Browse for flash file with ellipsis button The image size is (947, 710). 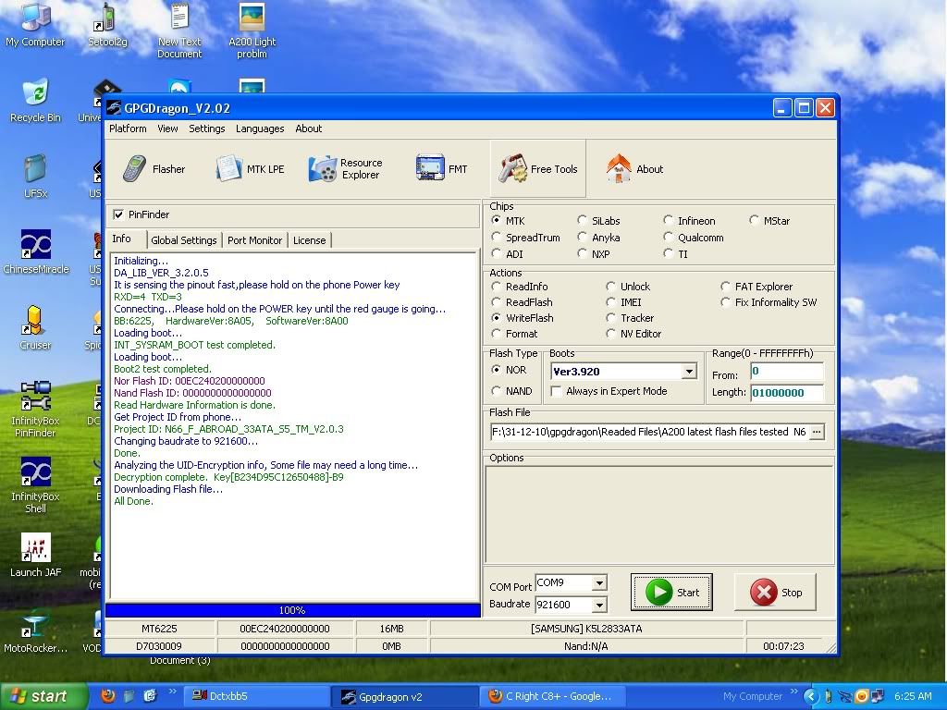(817, 432)
